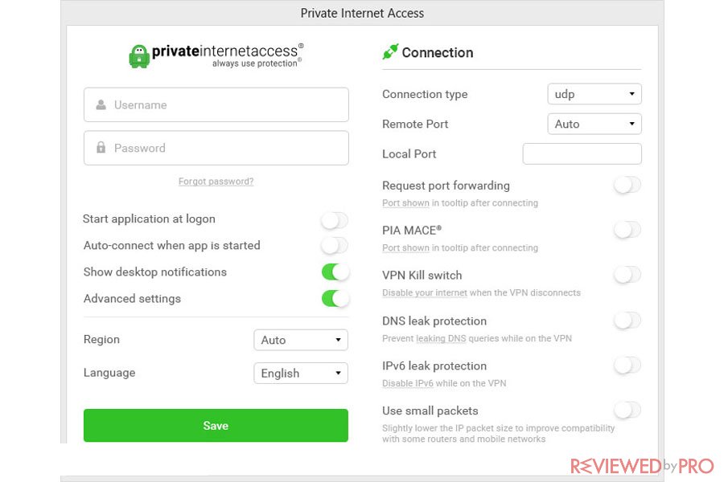Click the green plug Connection icon
The image size is (724, 482).
click(390, 51)
